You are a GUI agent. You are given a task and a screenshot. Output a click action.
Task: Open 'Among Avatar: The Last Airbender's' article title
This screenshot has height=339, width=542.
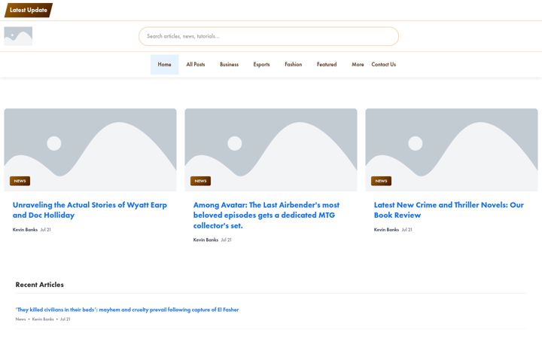pos(266,215)
